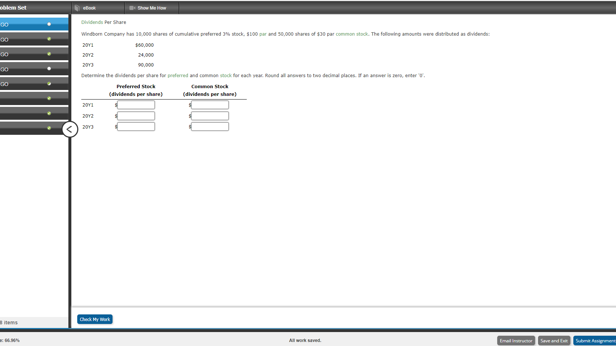Collapse the problem set sidebar with the chevron
Viewport: 616px width, 346px height.
tap(70, 129)
